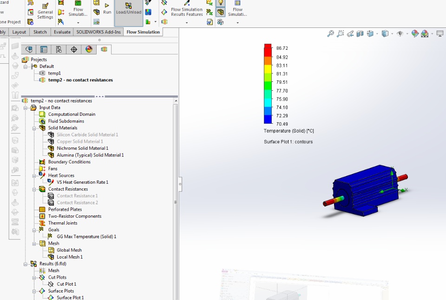Click the Edit Appearance color sphere icon
446x300 pixels.
[x=415, y=34]
